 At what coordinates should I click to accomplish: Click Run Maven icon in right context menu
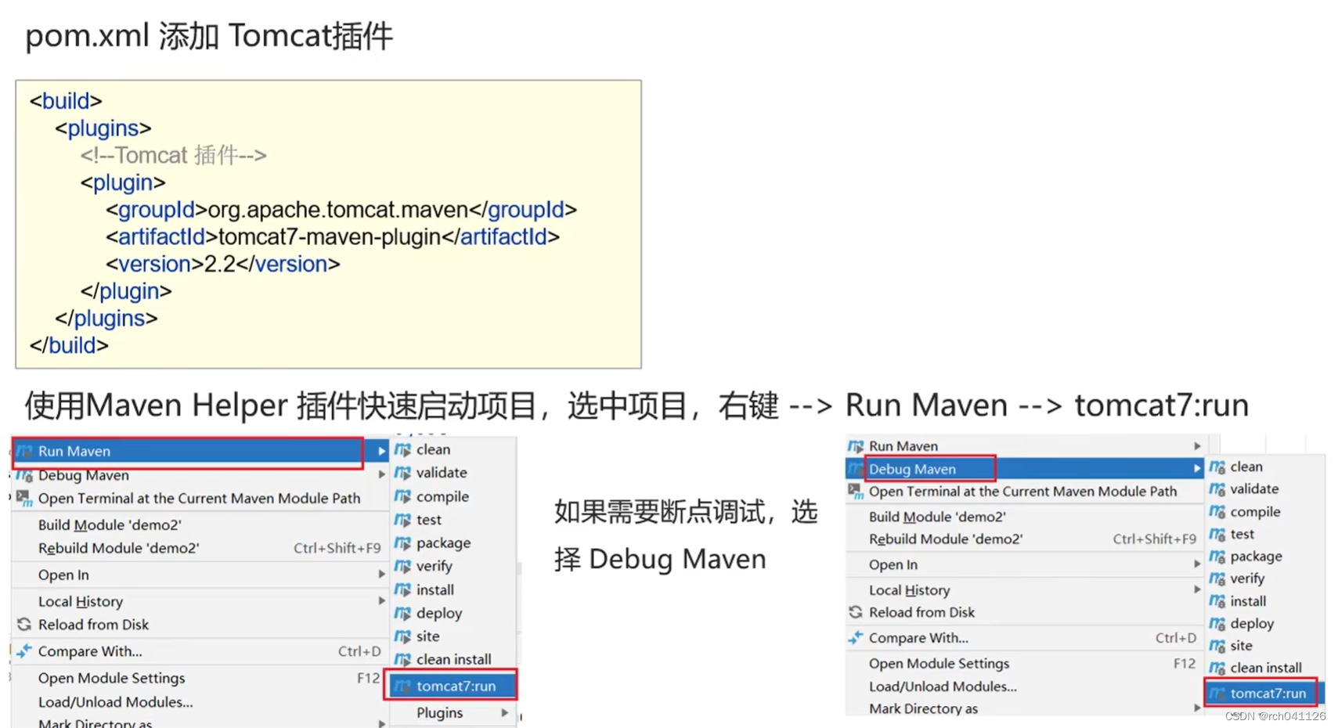coord(855,446)
